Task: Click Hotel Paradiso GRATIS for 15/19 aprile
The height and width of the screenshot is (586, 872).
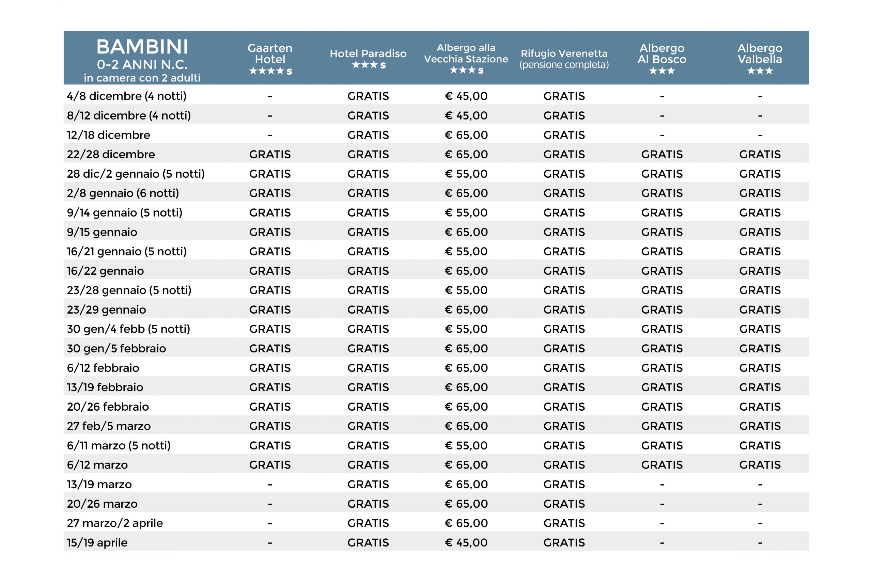Action: (368, 543)
